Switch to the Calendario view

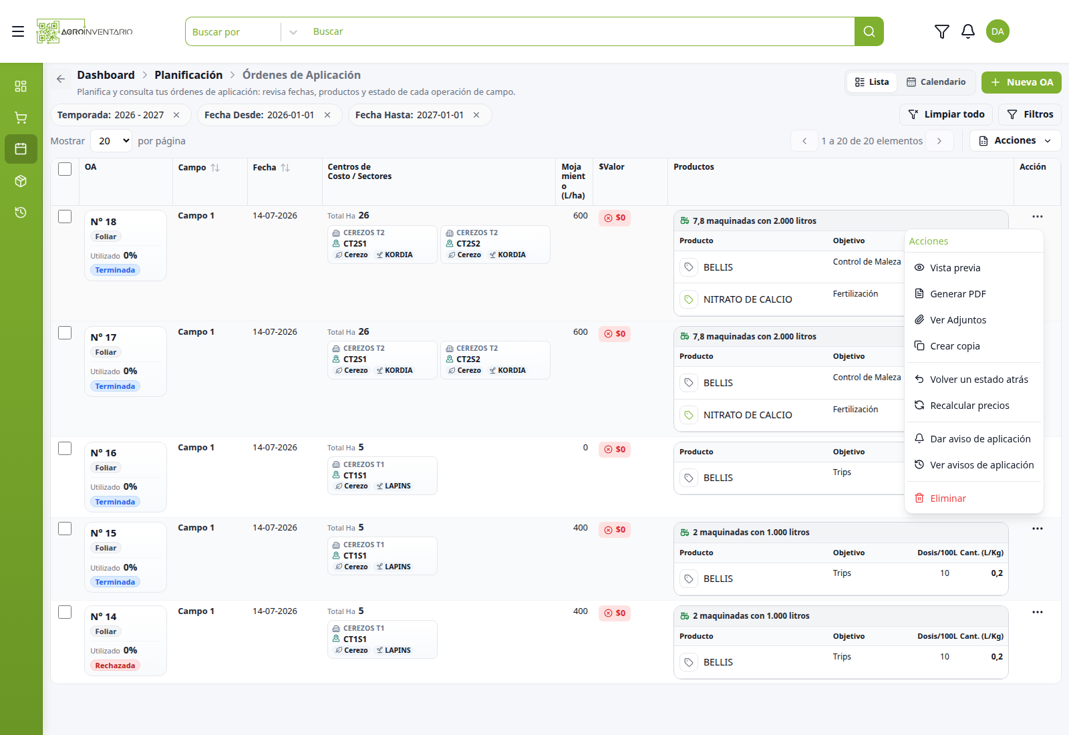pos(936,82)
